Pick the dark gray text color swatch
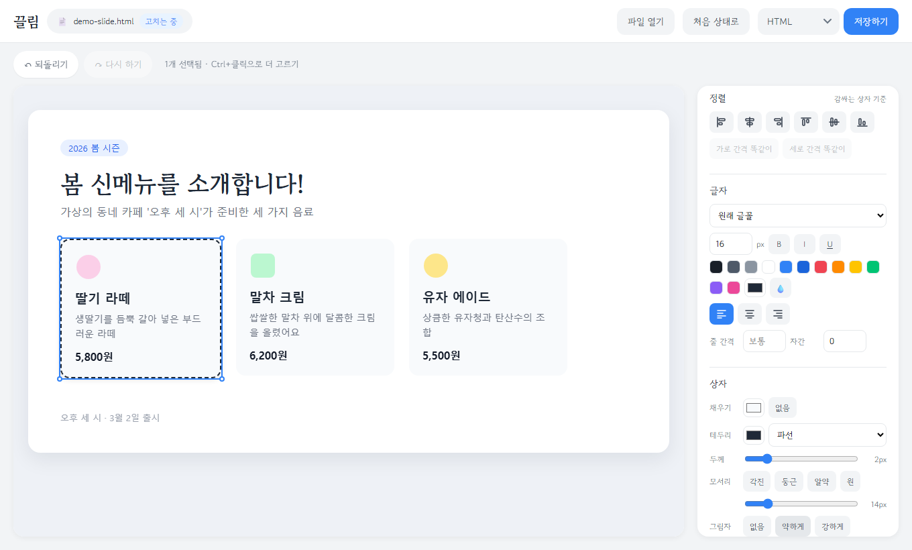The width and height of the screenshot is (912, 550). (734, 267)
